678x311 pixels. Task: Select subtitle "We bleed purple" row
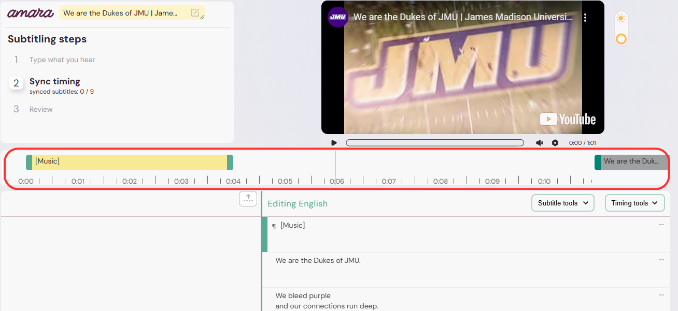coord(465,300)
